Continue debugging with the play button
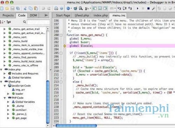 pyautogui.click(x=138, y=8)
